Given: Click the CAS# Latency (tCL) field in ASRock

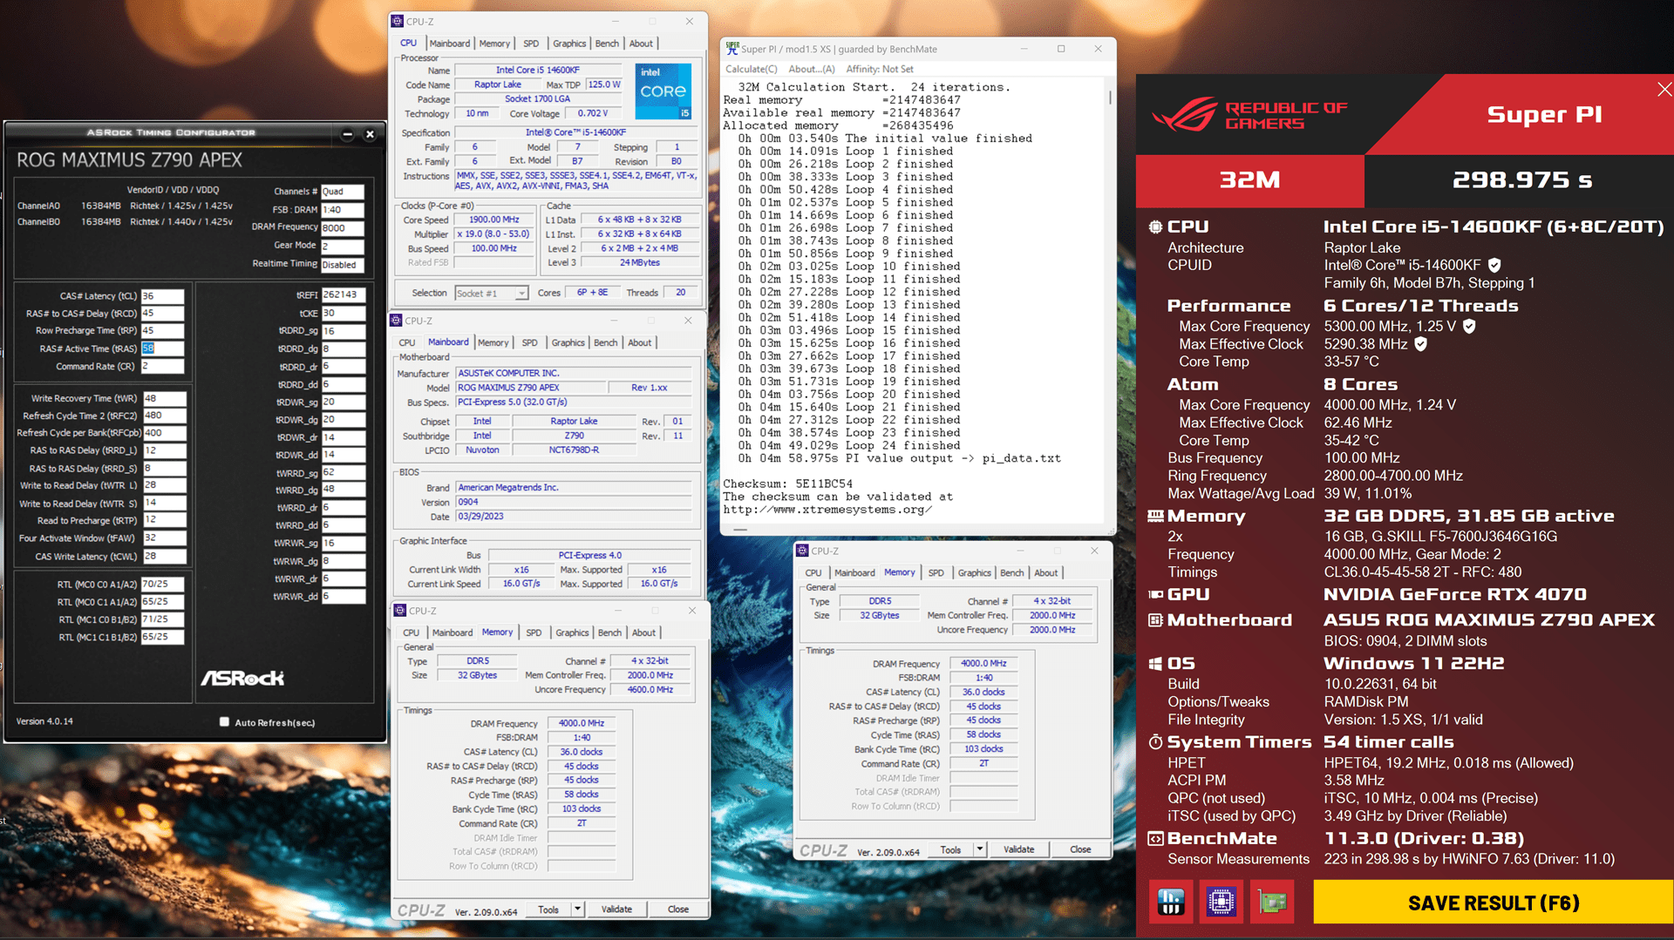Looking at the screenshot, I should click(x=163, y=296).
